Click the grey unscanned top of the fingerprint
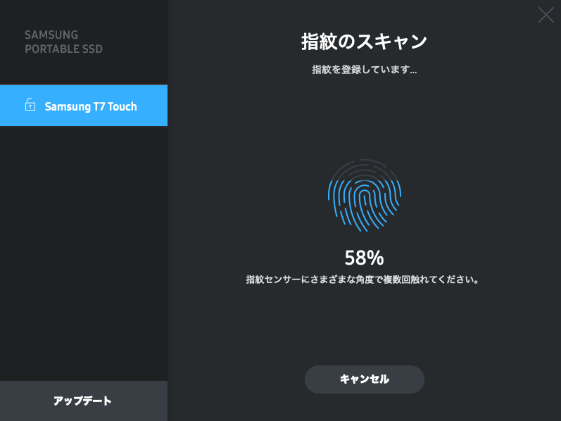 pos(364,169)
